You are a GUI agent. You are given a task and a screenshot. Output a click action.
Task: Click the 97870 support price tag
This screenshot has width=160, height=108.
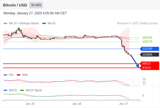(149, 68)
